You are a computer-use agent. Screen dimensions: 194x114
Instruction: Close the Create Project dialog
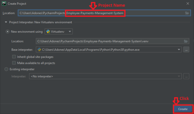(188, 4)
